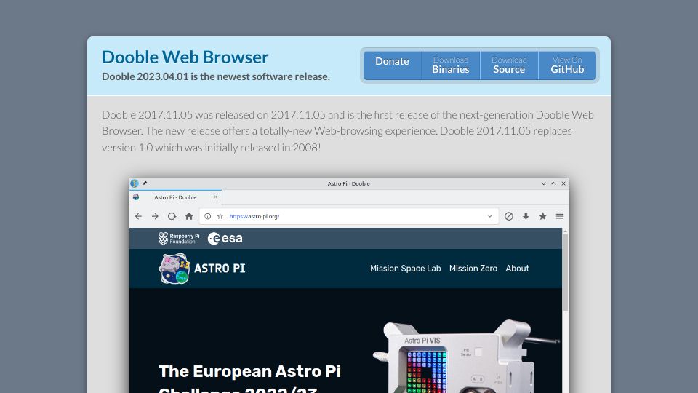Select the Astro Pi - Dooble tab
This screenshot has width=698, height=393.
pos(175,197)
